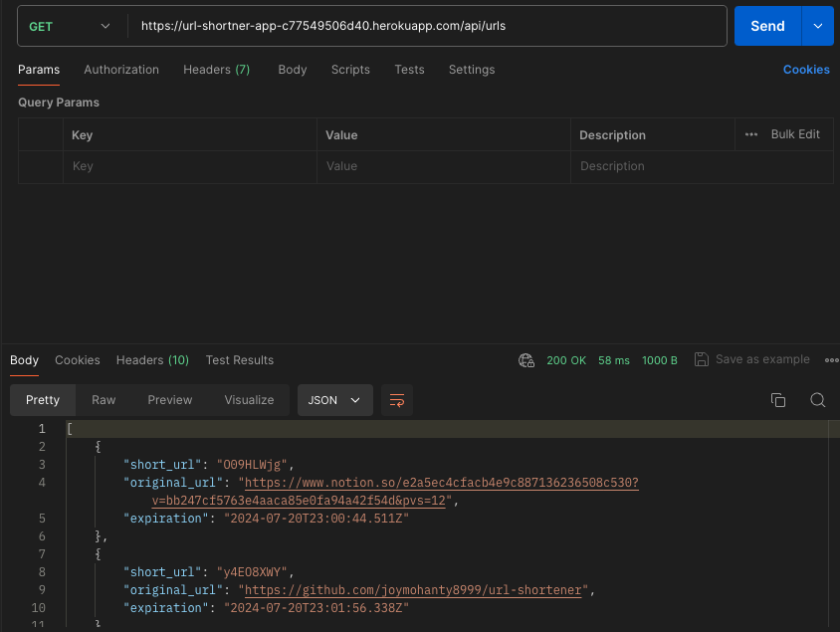The width and height of the screenshot is (840, 632).
Task: Open response more options ellipsis
Action: click(831, 360)
